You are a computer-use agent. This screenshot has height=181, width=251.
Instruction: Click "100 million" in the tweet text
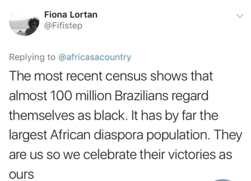coord(71,95)
